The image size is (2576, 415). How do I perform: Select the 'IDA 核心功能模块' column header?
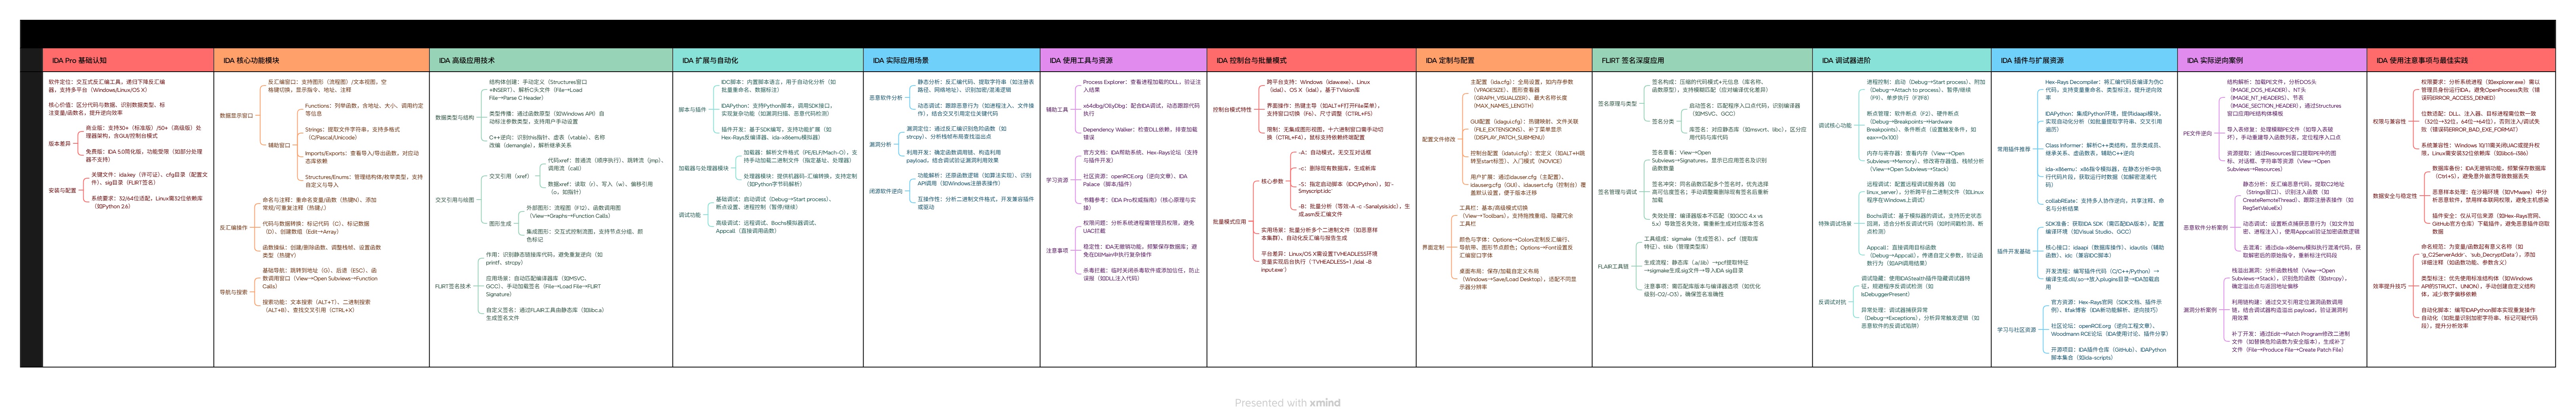321,60
